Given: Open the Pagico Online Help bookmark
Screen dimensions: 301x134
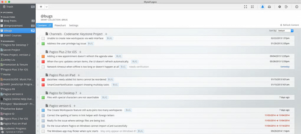Looking at the screenshot, I should [x=18, y=99].
